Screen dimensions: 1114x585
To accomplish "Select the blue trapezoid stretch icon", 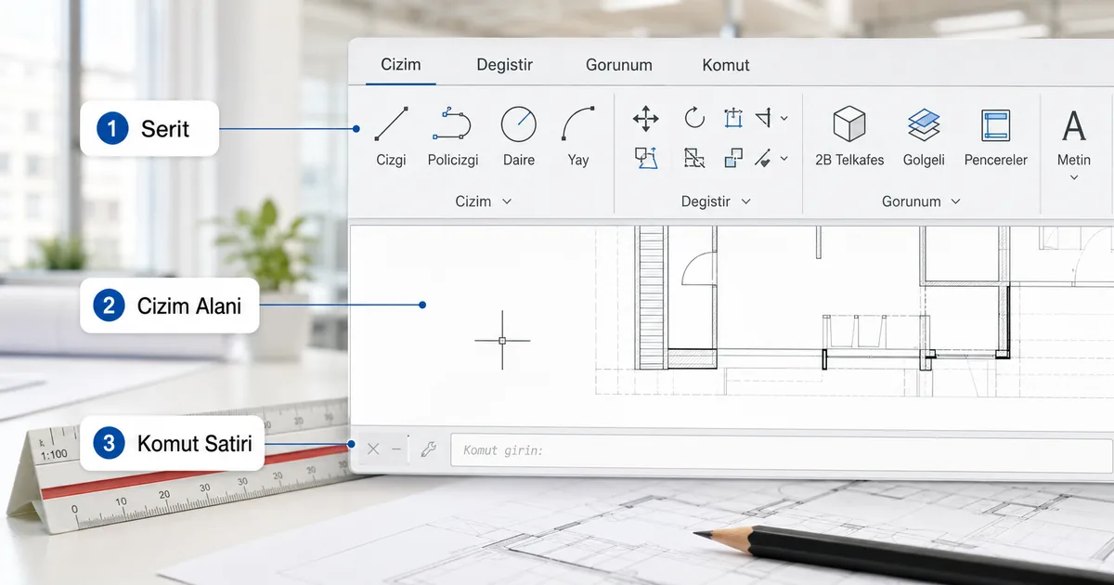I will pos(646,158).
